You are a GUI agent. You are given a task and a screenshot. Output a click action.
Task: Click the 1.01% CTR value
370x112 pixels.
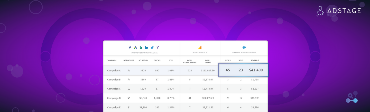[x=171, y=70]
